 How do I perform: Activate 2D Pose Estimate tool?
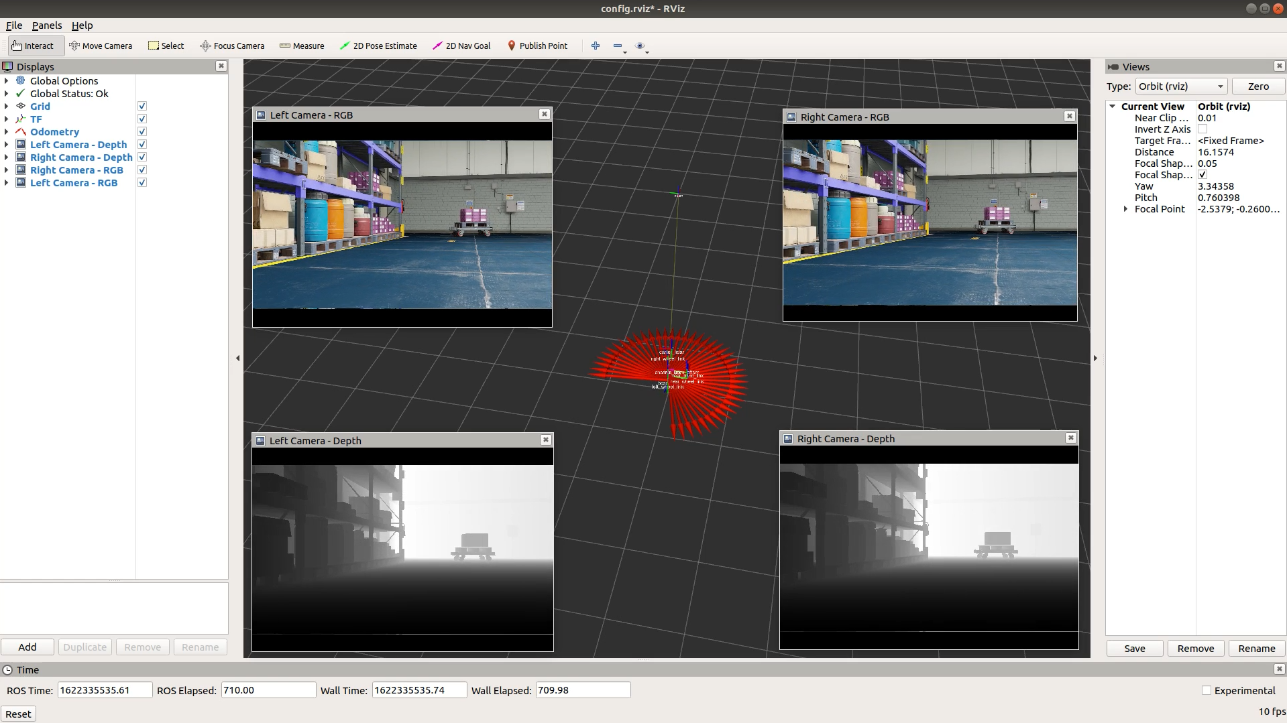pyautogui.click(x=378, y=46)
